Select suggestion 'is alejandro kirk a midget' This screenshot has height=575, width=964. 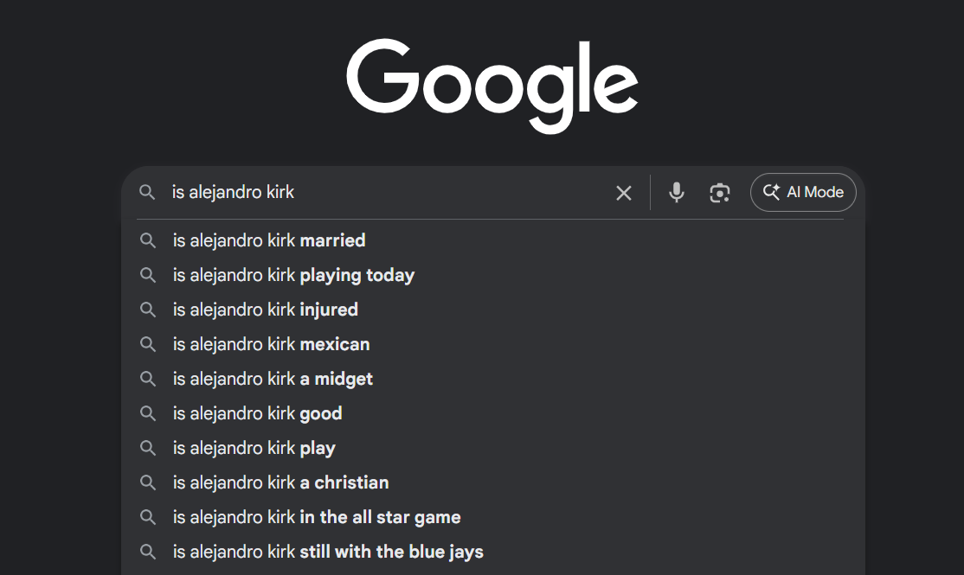coord(493,379)
